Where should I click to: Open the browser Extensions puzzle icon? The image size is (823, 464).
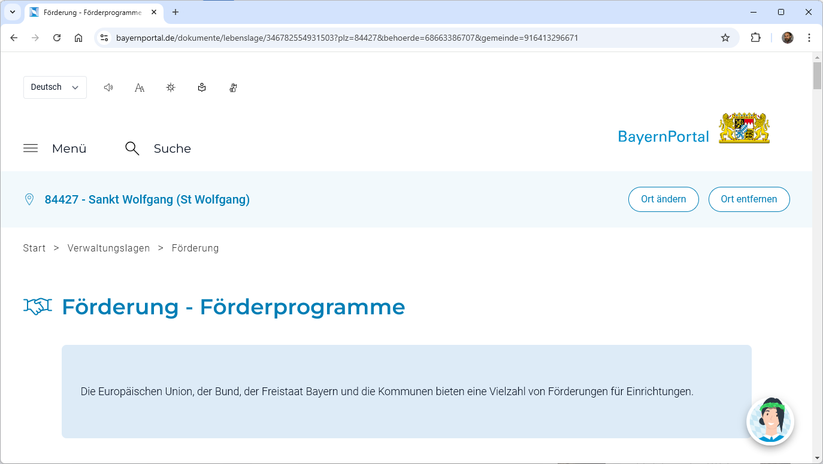[x=756, y=38]
